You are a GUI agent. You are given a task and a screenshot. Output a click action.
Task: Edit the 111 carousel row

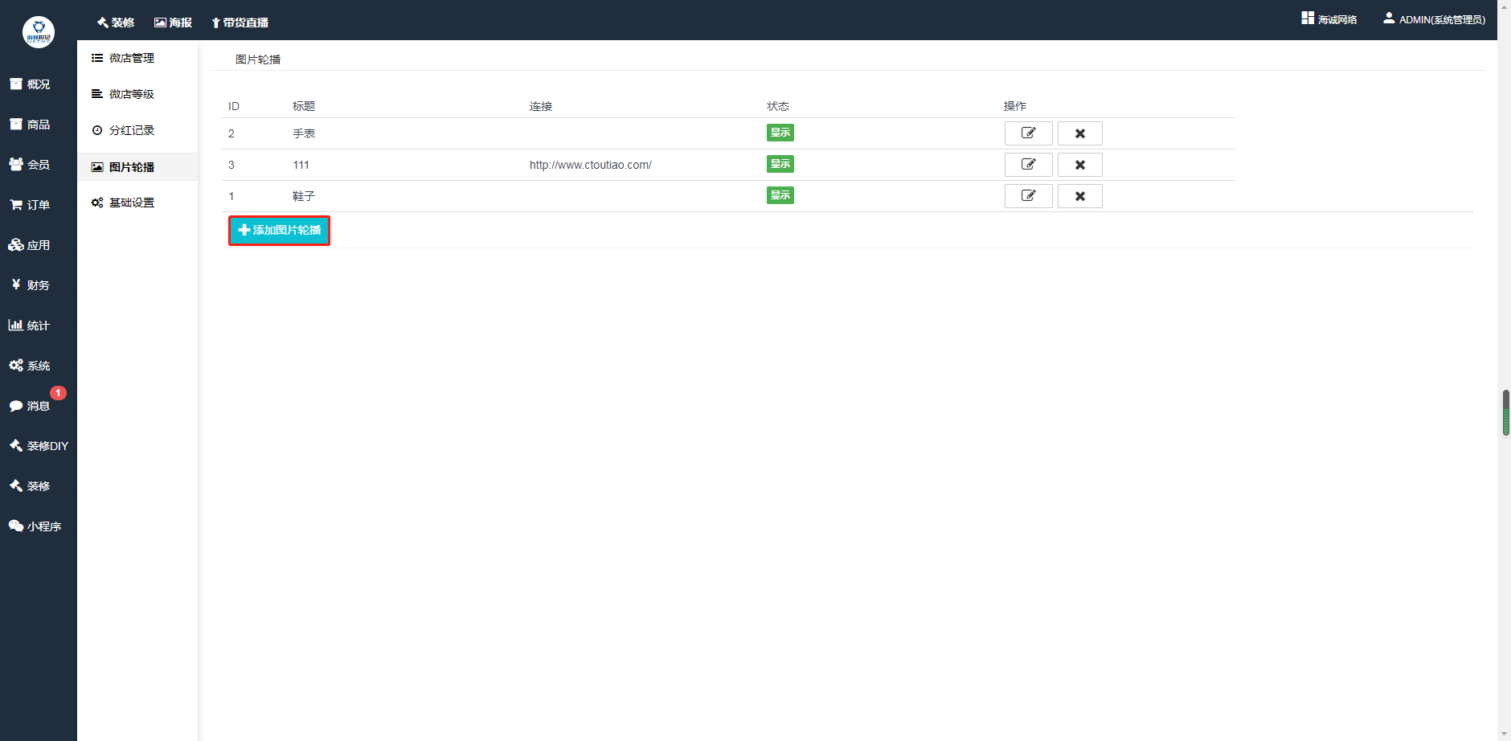pos(1029,165)
